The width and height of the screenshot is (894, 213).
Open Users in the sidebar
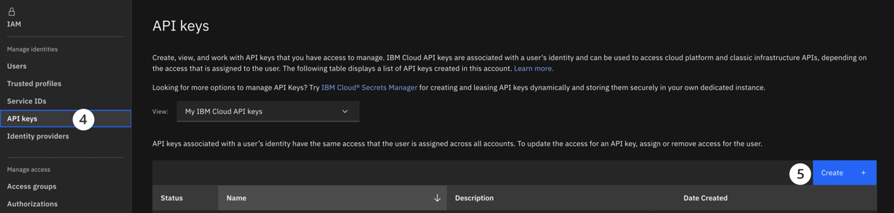(17, 66)
